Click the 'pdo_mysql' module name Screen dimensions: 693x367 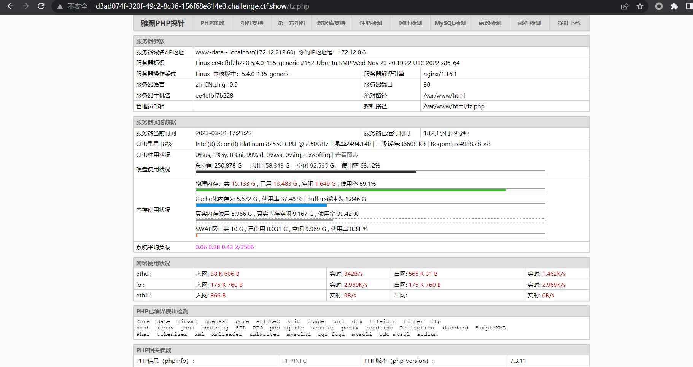(x=394, y=334)
